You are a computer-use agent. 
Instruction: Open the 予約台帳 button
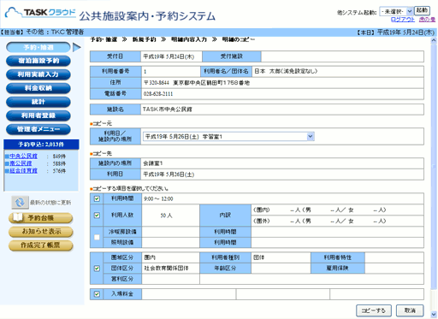[x=41, y=218]
